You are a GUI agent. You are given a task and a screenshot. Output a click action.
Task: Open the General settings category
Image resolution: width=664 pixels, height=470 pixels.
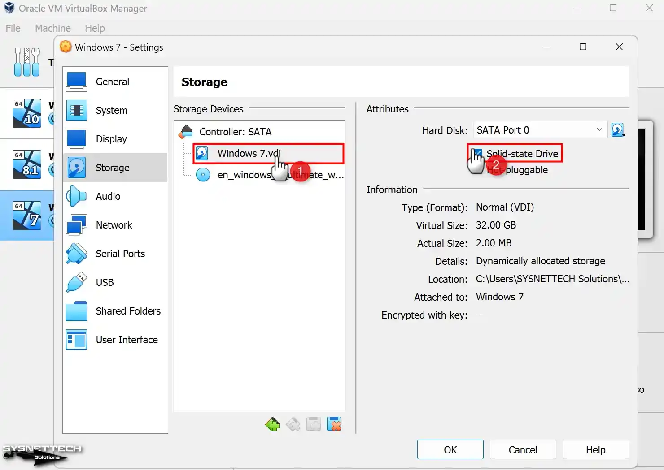pos(115,82)
